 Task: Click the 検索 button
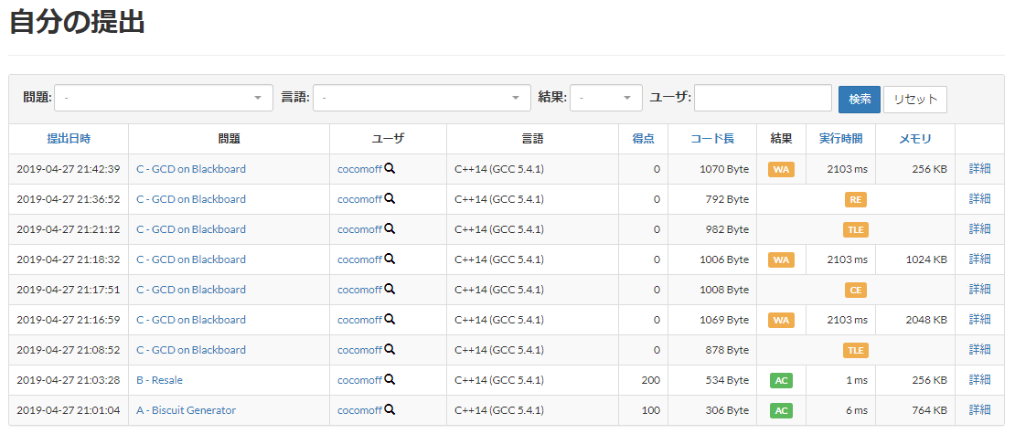tap(859, 99)
